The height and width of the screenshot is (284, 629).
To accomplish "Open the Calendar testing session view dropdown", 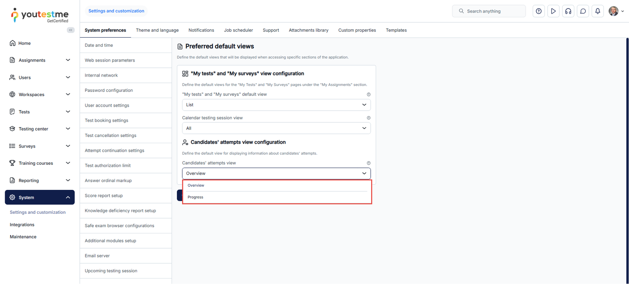I will pyautogui.click(x=276, y=128).
